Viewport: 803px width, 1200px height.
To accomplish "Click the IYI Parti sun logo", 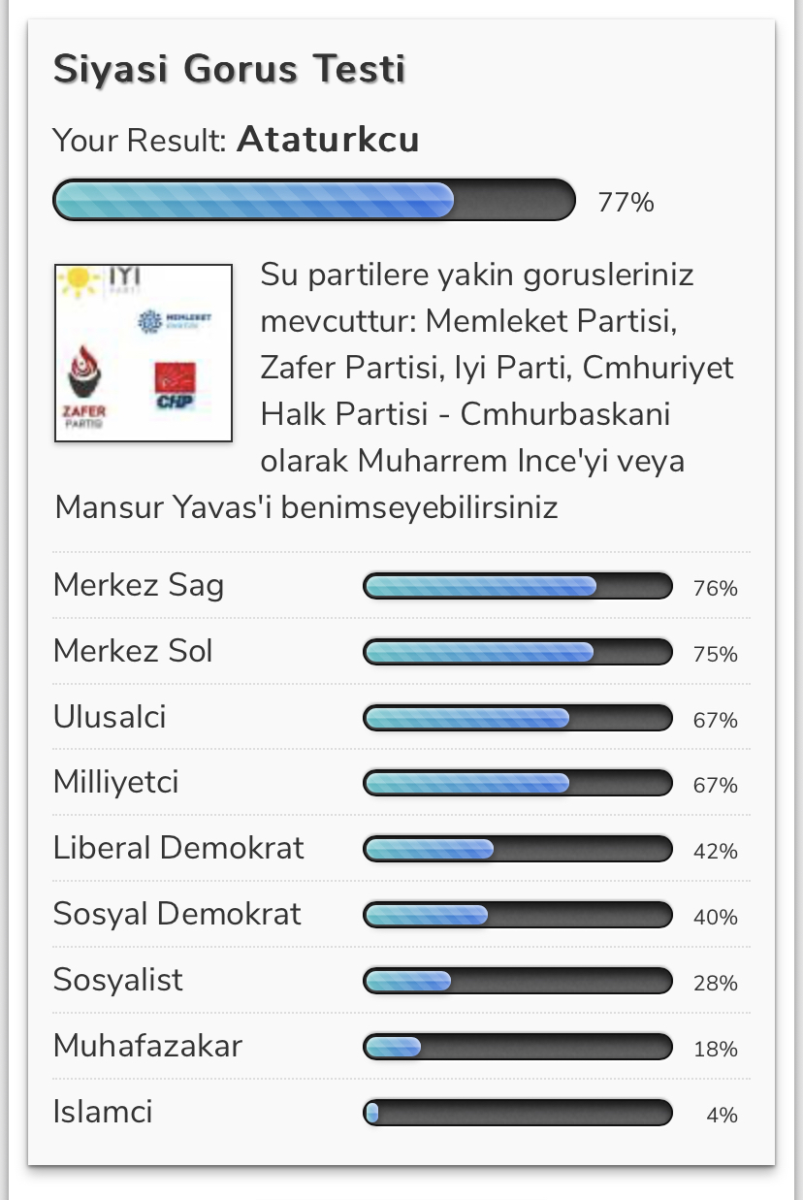I will (x=99, y=282).
